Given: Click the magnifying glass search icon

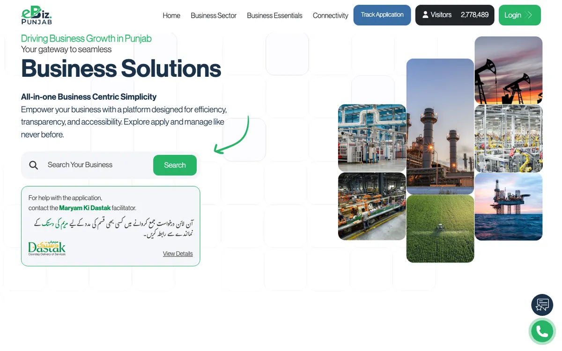Looking at the screenshot, I should point(34,165).
